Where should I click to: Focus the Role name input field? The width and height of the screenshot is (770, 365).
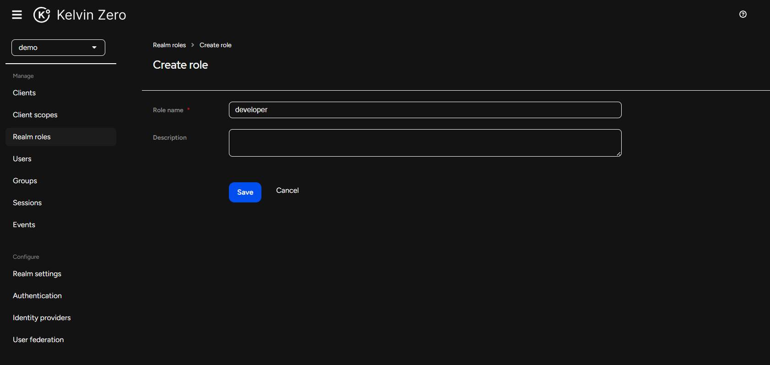pyautogui.click(x=425, y=110)
